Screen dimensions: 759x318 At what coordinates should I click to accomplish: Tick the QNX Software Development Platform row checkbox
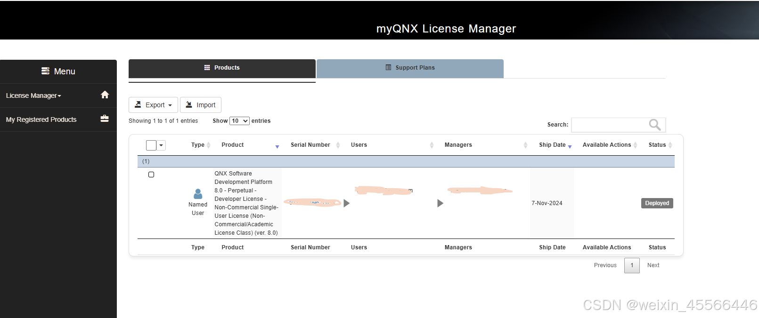click(x=151, y=175)
